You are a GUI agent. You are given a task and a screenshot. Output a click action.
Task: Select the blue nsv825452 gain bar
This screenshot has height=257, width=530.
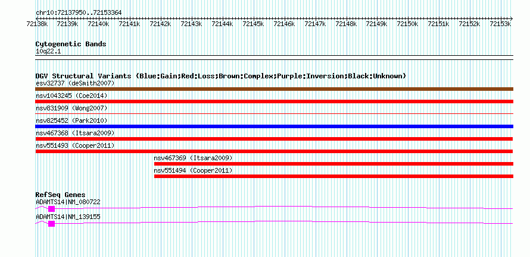[274, 126]
